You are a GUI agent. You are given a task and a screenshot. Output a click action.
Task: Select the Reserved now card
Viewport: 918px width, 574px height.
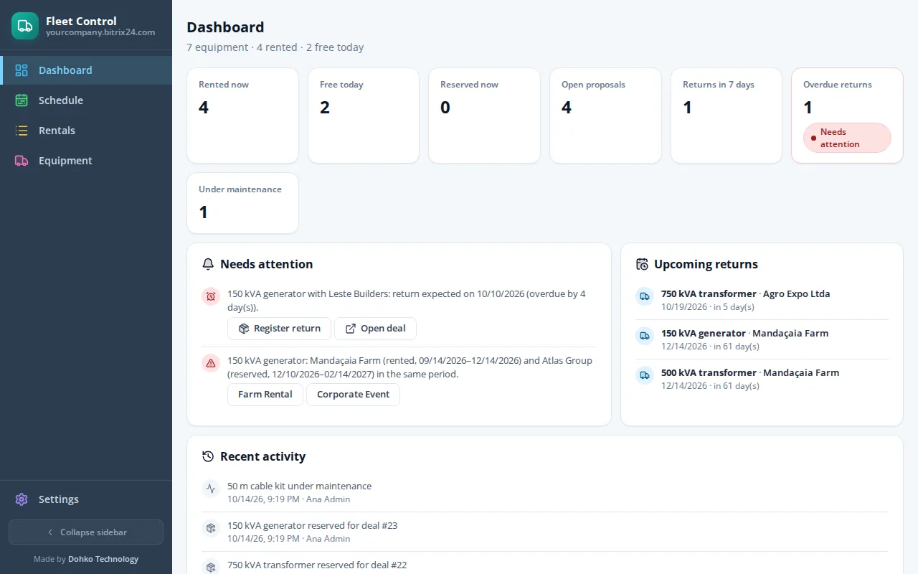click(x=484, y=116)
